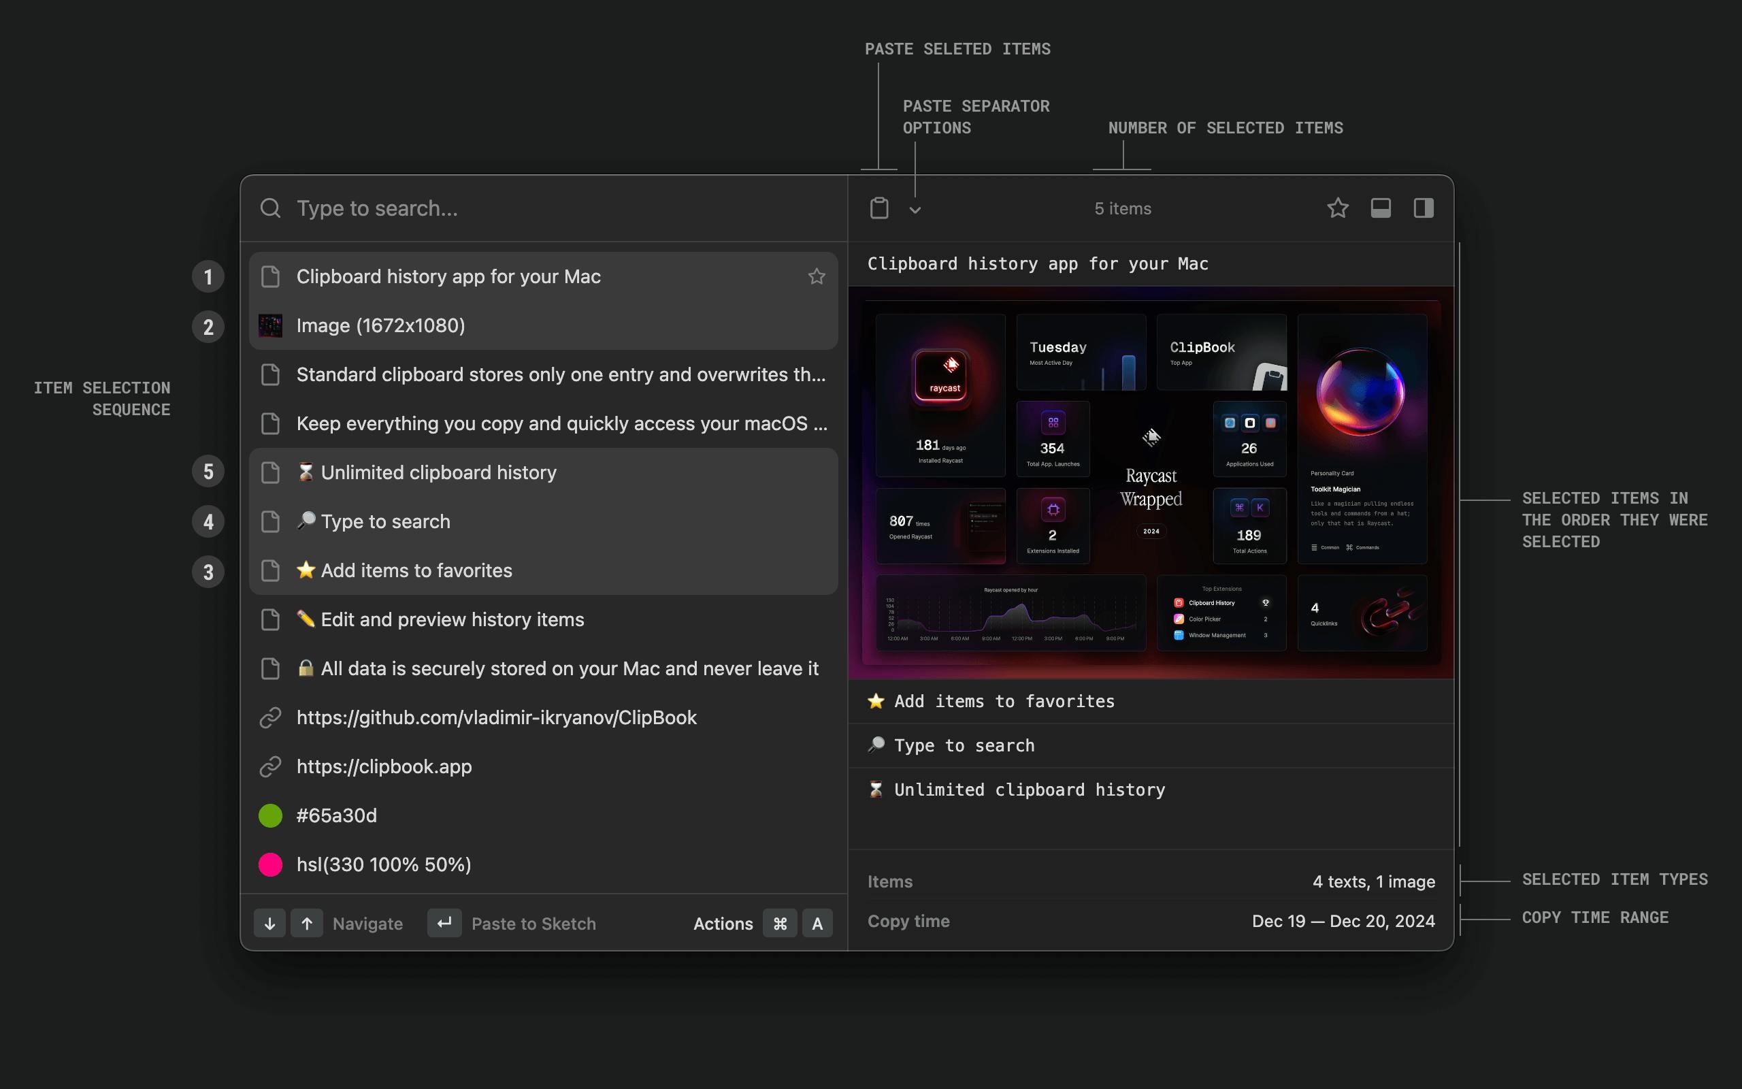Toggle the right preview sidebar icon
This screenshot has width=1742, height=1089.
tap(1423, 208)
